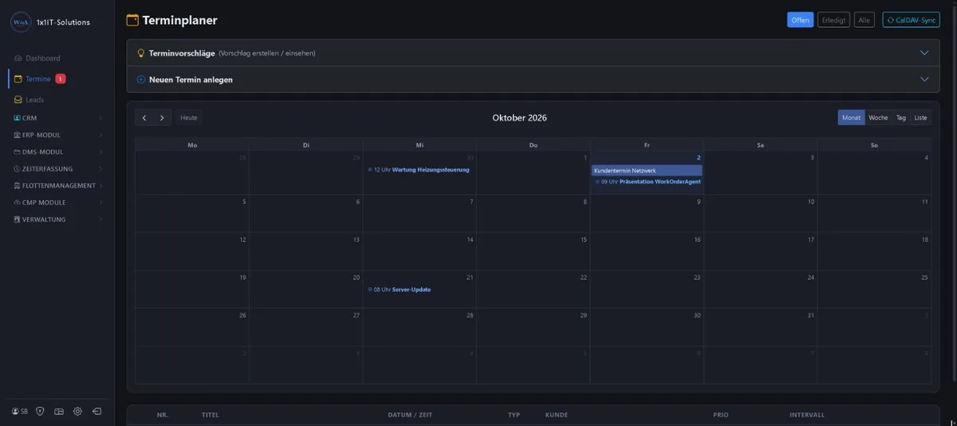Click the INTERVALL column header
Viewport: 957px width, 426px height.
[807, 416]
